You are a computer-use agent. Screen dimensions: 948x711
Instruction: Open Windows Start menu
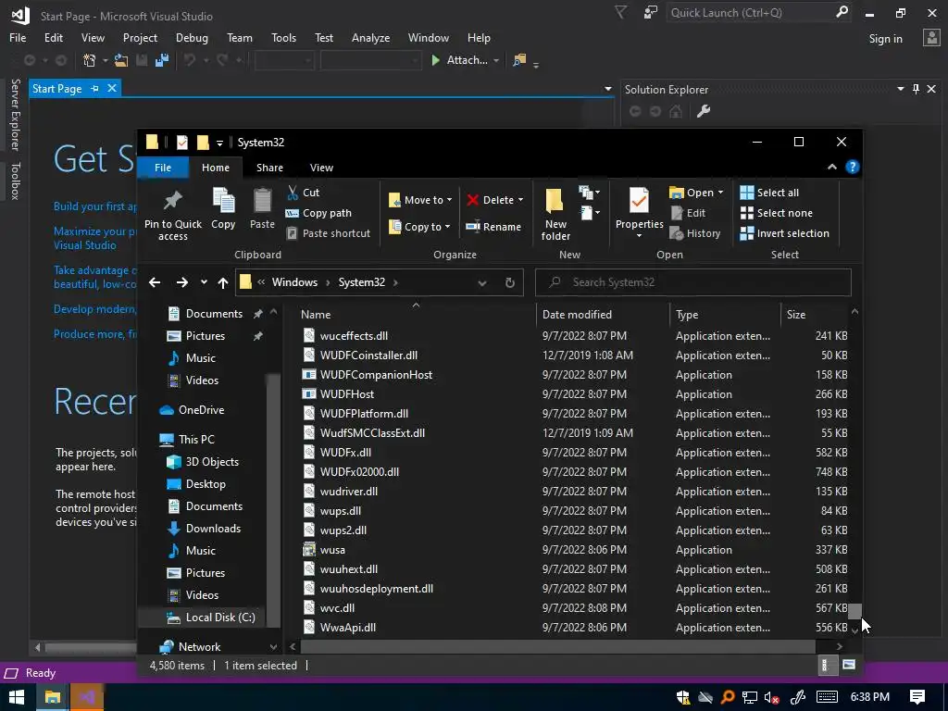click(x=17, y=697)
